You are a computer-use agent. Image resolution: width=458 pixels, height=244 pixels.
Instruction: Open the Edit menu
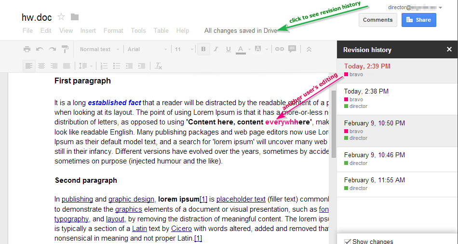point(46,31)
